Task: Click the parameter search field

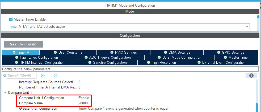Action: [x=22, y=76]
